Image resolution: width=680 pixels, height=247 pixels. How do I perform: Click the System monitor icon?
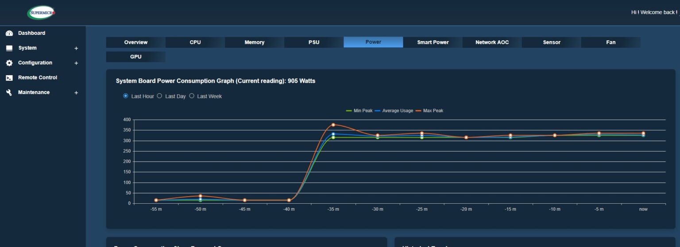9,48
